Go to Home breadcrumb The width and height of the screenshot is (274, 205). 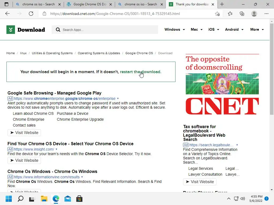click(x=10, y=53)
